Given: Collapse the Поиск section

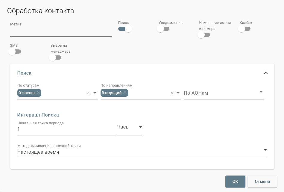Looking at the screenshot, I should coord(265,72).
